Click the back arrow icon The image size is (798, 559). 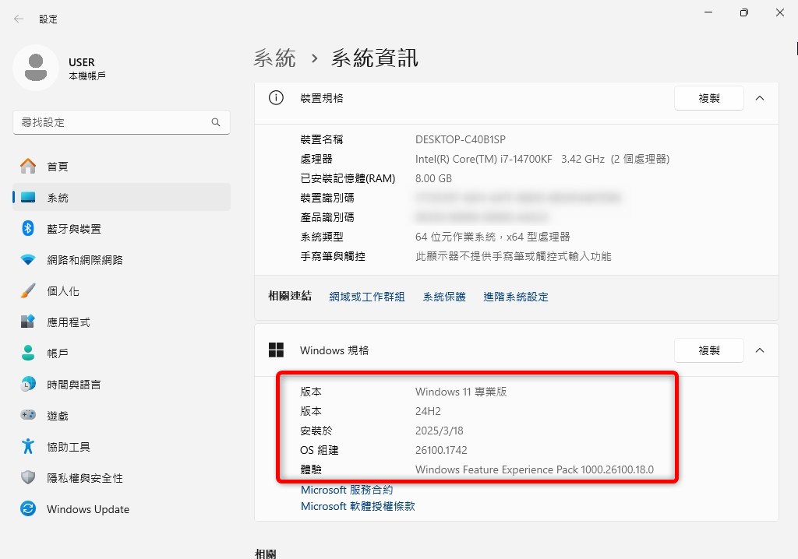pyautogui.click(x=19, y=19)
